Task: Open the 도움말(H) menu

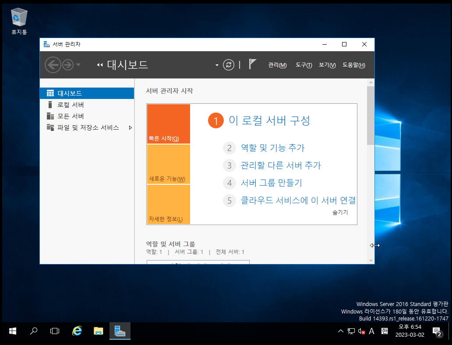Action: coord(354,65)
